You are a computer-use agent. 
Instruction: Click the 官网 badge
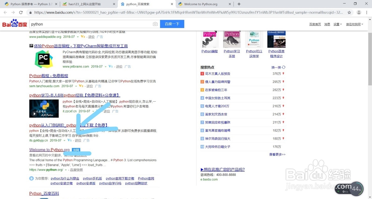(76, 150)
